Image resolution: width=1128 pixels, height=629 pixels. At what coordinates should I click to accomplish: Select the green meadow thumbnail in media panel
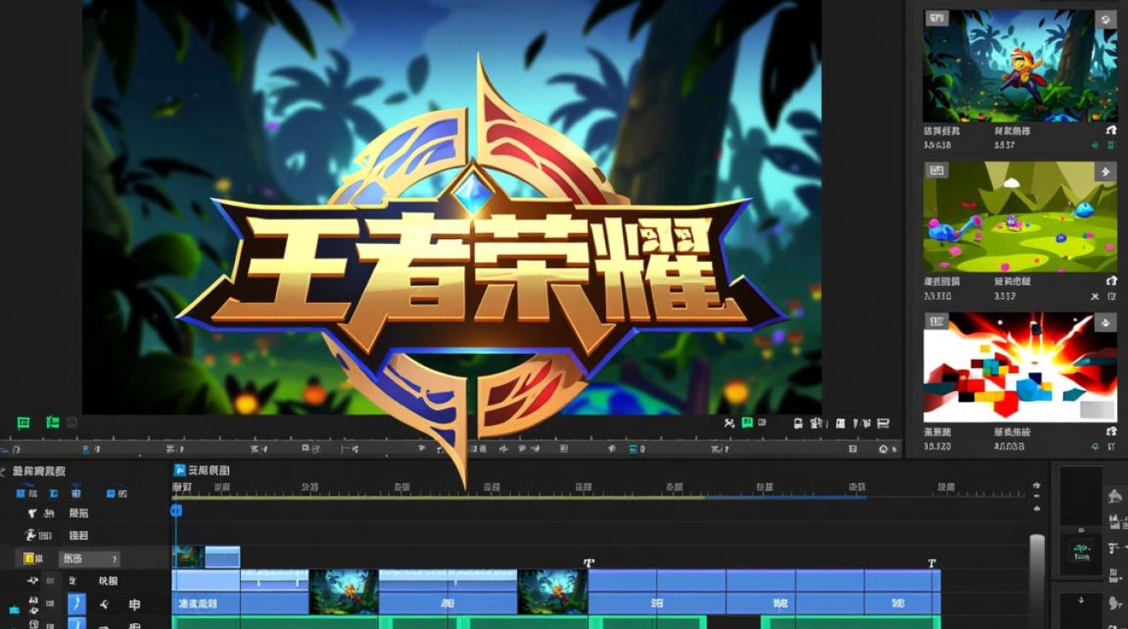tap(1021, 217)
